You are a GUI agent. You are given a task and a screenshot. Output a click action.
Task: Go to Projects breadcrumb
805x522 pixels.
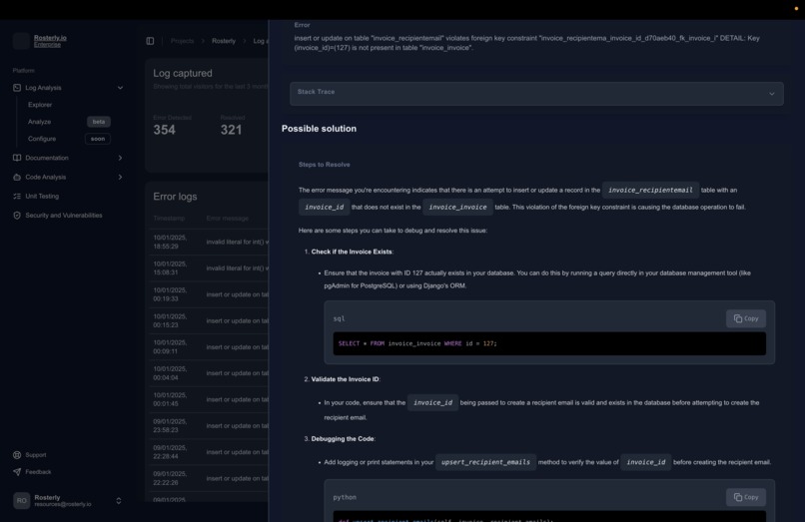(182, 41)
